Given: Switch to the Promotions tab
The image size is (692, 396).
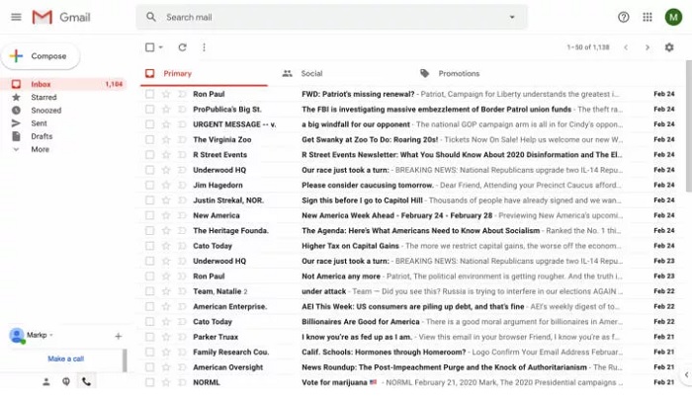Looking at the screenshot, I should point(458,73).
